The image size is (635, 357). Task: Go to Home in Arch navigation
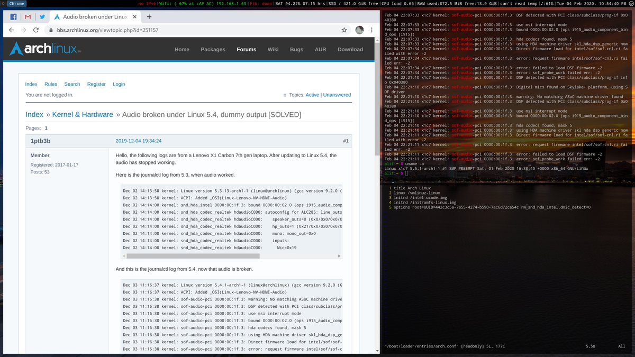(x=182, y=49)
